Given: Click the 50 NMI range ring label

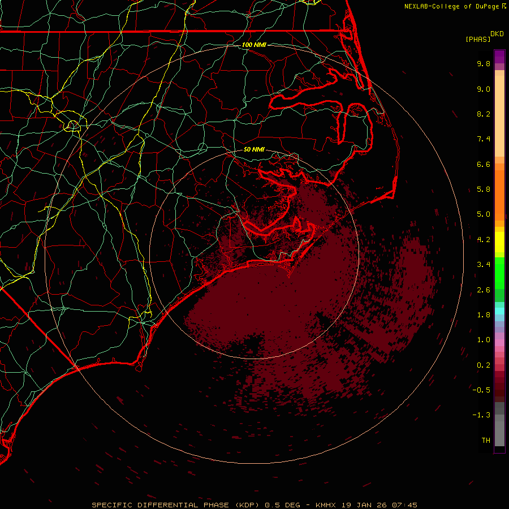Looking at the screenshot, I should (x=254, y=149).
